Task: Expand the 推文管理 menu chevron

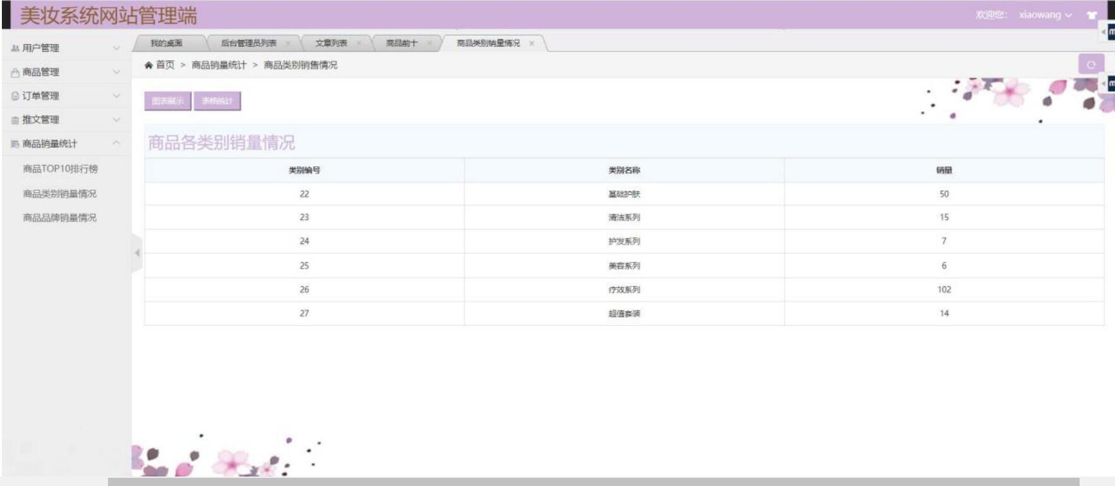Action: (116, 119)
